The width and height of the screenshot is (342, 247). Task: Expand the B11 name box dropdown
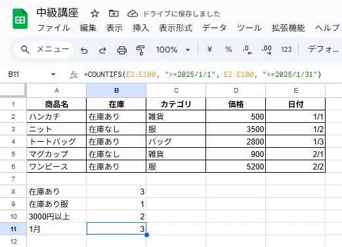click(x=53, y=74)
